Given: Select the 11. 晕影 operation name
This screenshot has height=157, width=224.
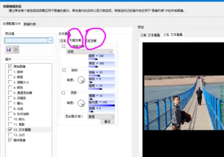Looking at the screenshot, I should point(19,124).
